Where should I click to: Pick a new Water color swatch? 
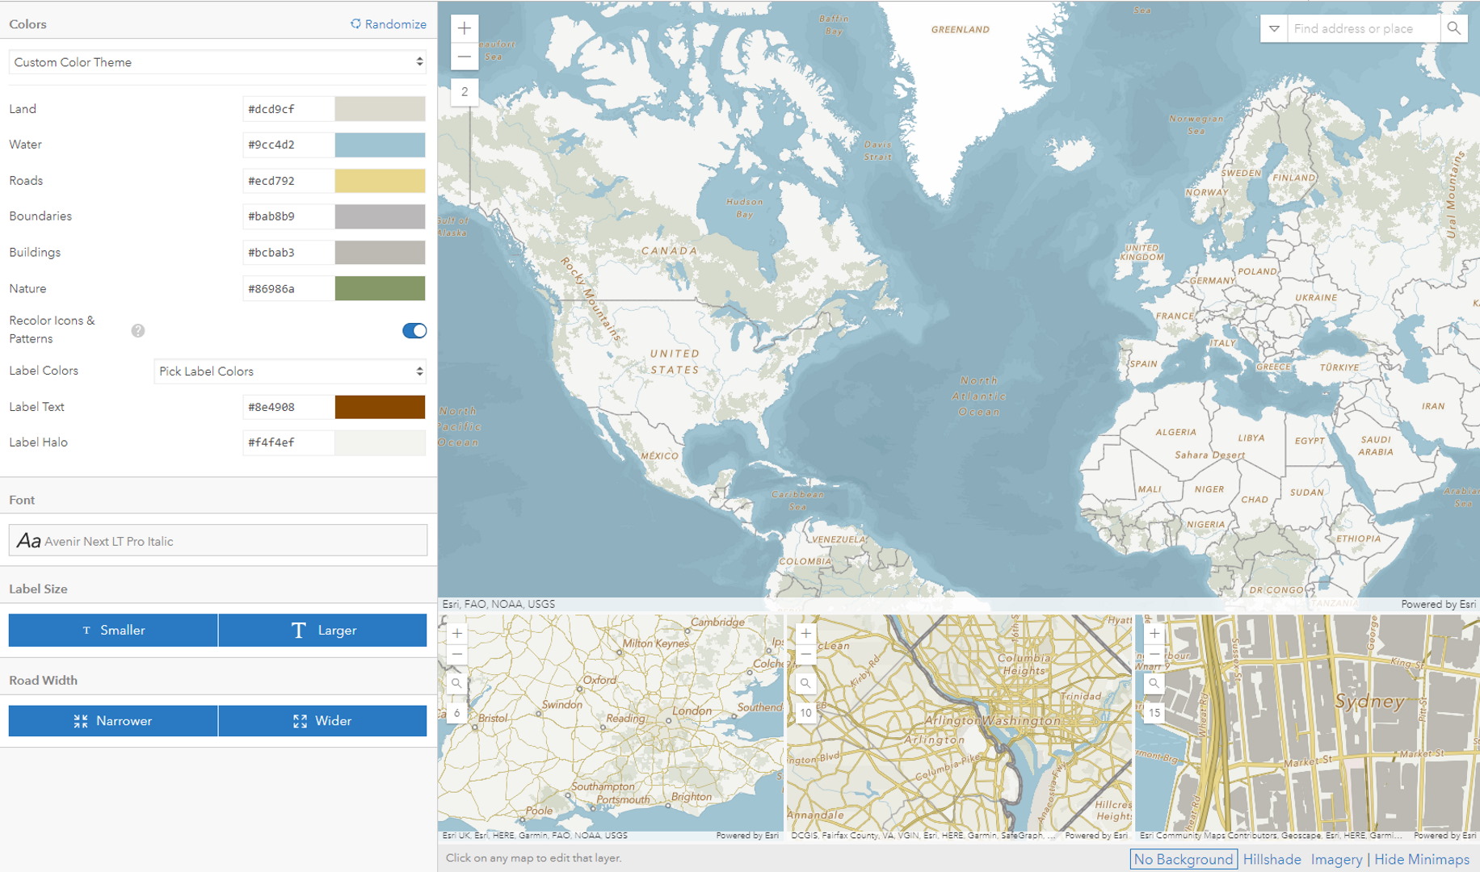point(381,145)
